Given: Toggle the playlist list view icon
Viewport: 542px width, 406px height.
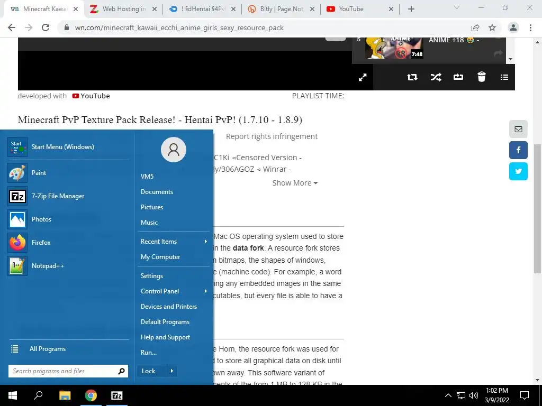Looking at the screenshot, I should 504,77.
